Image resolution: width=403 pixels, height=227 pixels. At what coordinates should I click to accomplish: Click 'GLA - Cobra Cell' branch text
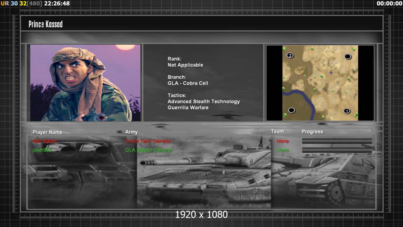click(x=188, y=83)
